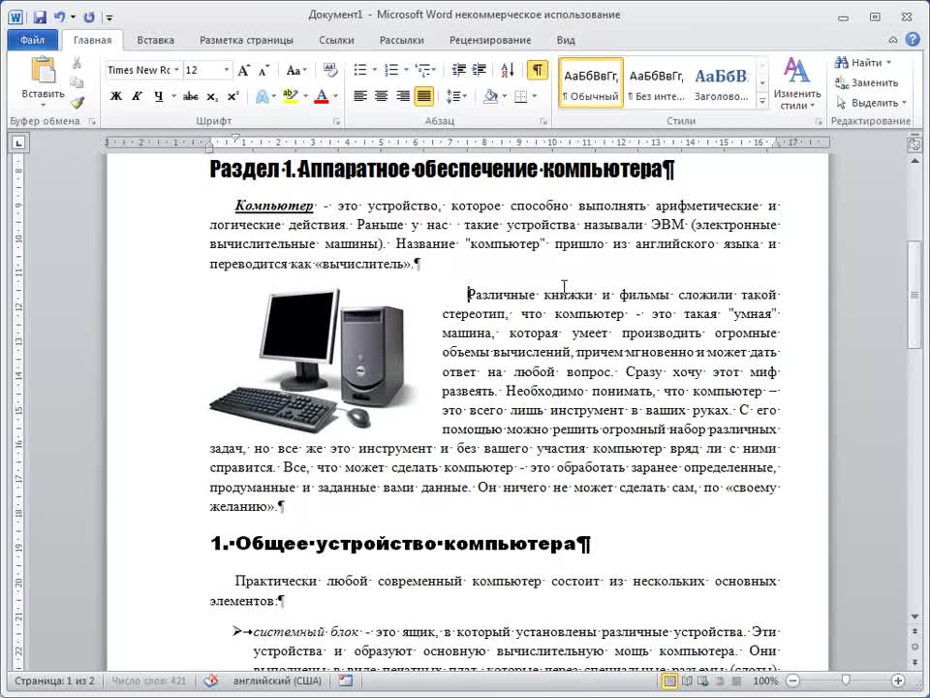Click the zoom slider handle
Screen dimensions: 930x698
(x=846, y=681)
